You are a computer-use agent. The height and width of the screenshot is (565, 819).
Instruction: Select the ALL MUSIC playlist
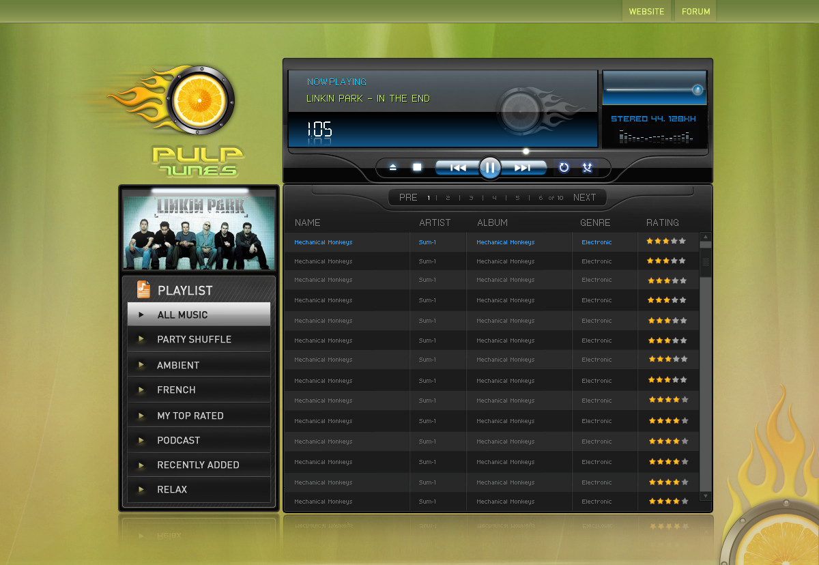pos(199,315)
